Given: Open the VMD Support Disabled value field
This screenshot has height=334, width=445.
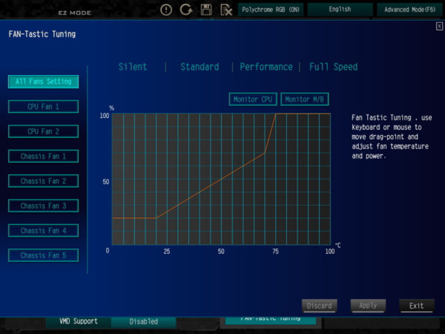Looking at the screenshot, I should 143,321.
